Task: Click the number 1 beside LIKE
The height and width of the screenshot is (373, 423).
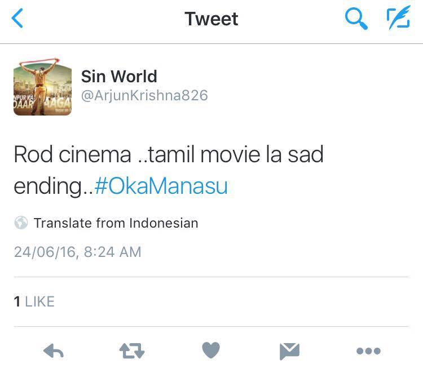Action: click(17, 301)
